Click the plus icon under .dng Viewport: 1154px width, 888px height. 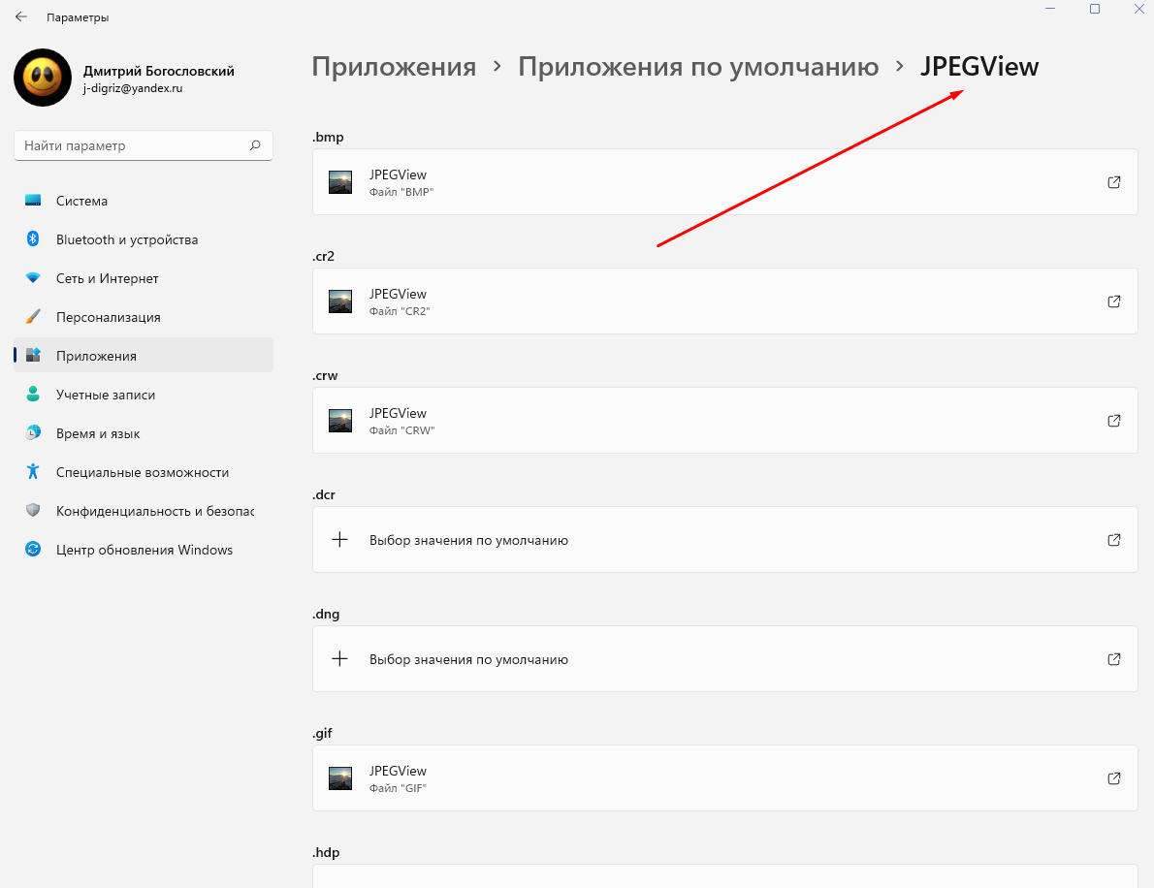(x=339, y=659)
